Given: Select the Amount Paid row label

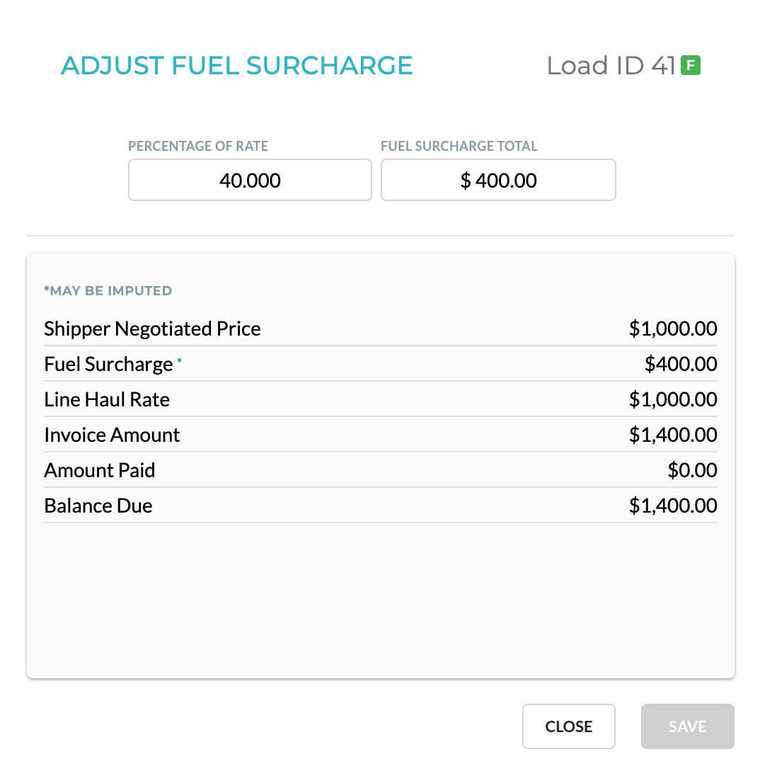Looking at the screenshot, I should 100,470.
